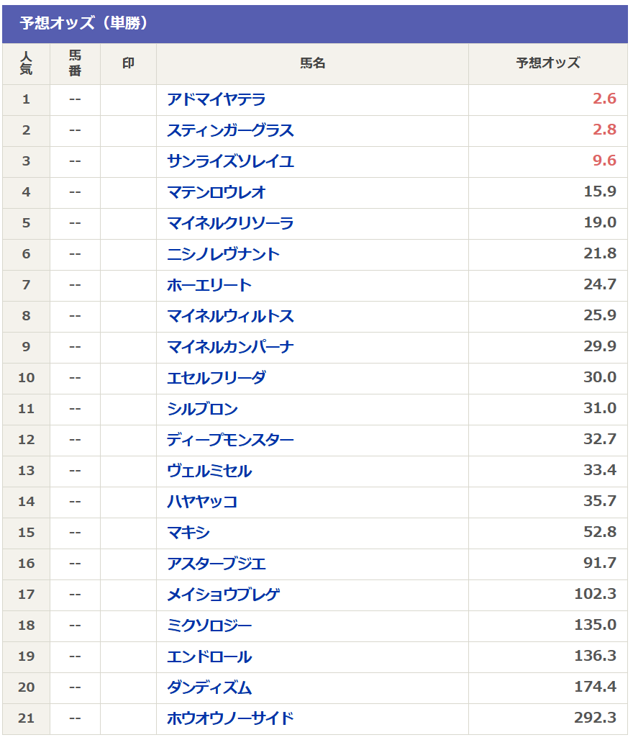633x740 pixels.
Task: Click the ハヤヤッコ horse name
Action: [x=202, y=502]
